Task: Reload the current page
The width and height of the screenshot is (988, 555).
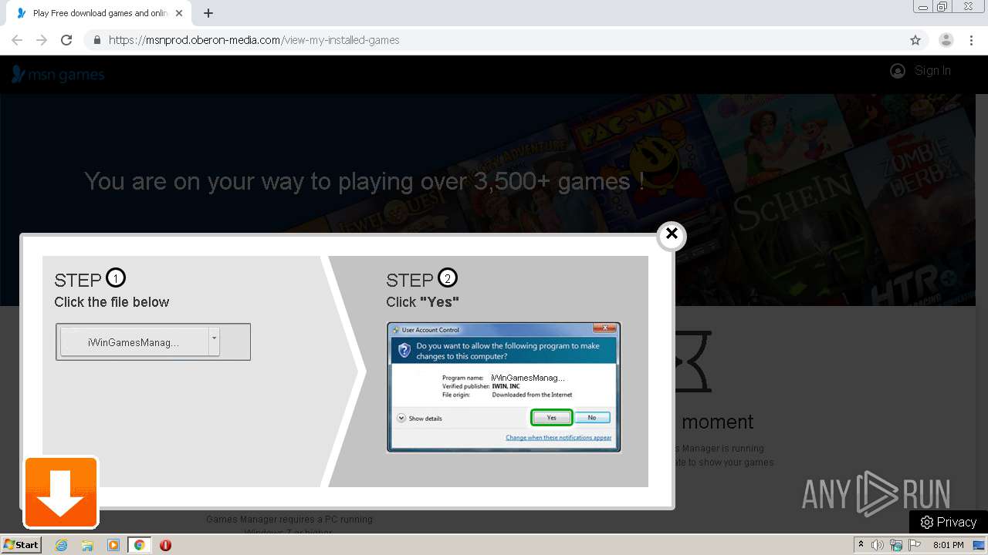Action: click(x=66, y=40)
